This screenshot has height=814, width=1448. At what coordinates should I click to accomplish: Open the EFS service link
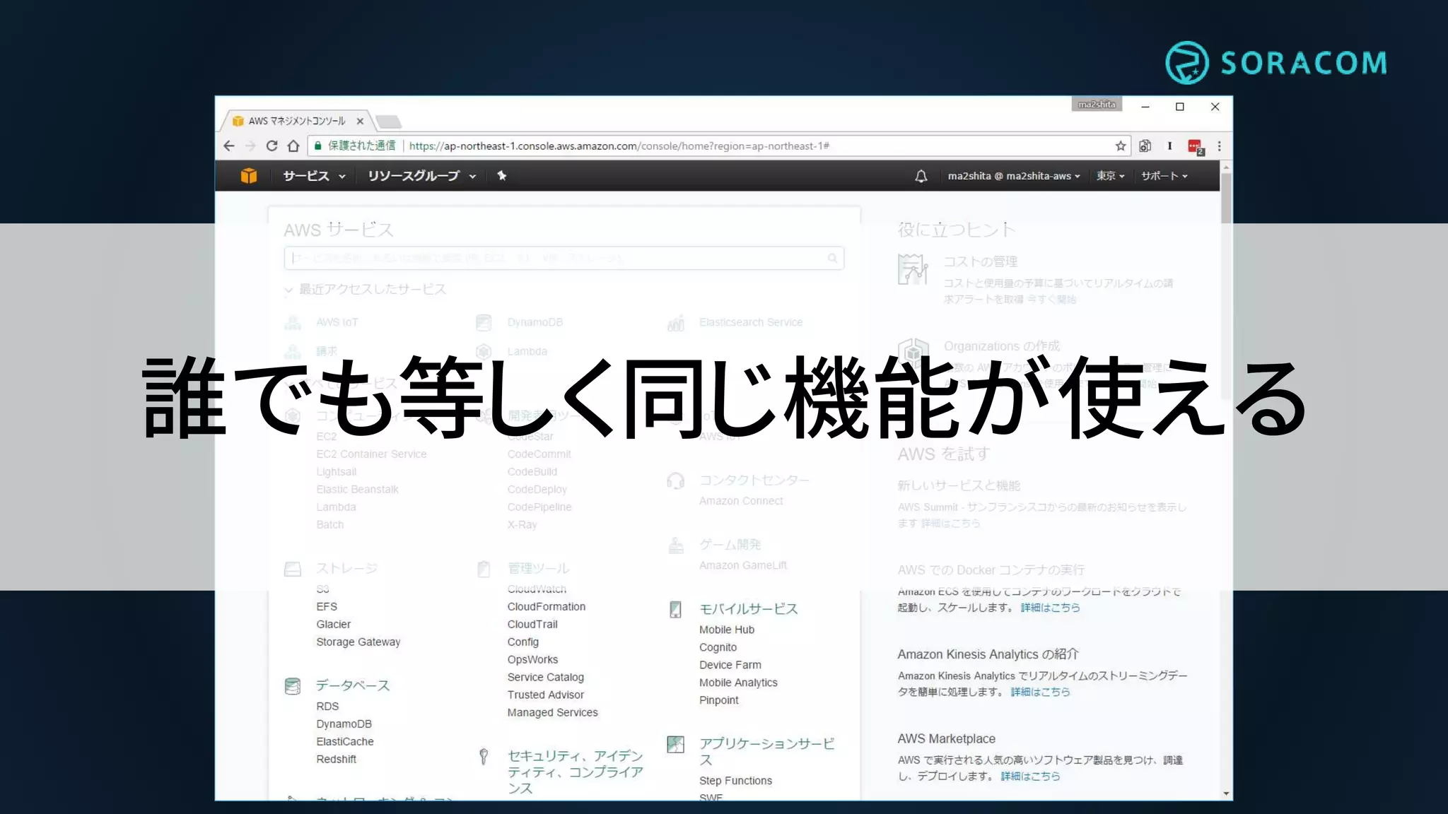tap(327, 607)
